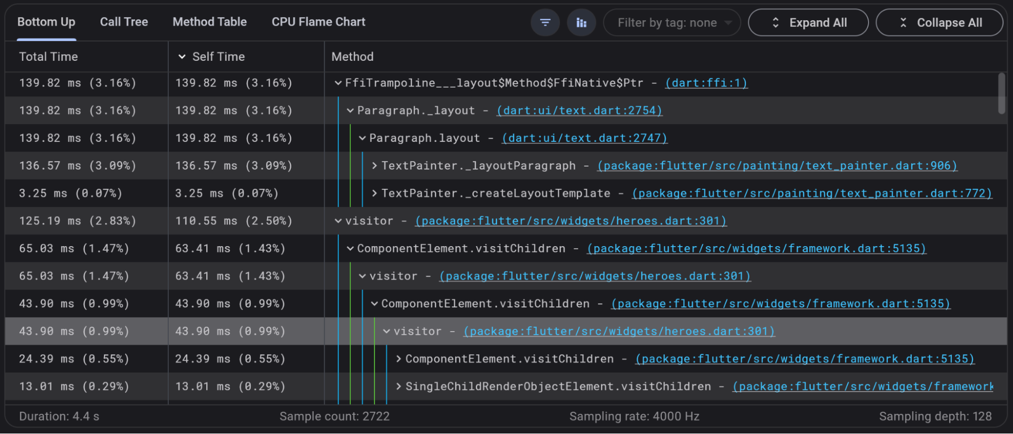Click the display options chart icon
1013x434 pixels.
coord(581,23)
